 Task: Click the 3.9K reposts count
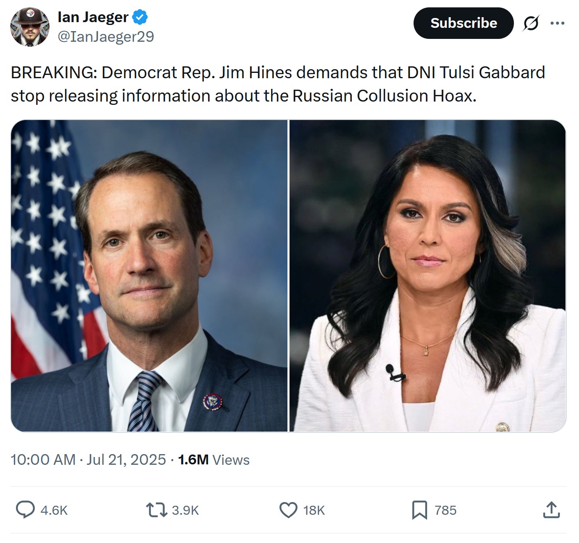(185, 510)
